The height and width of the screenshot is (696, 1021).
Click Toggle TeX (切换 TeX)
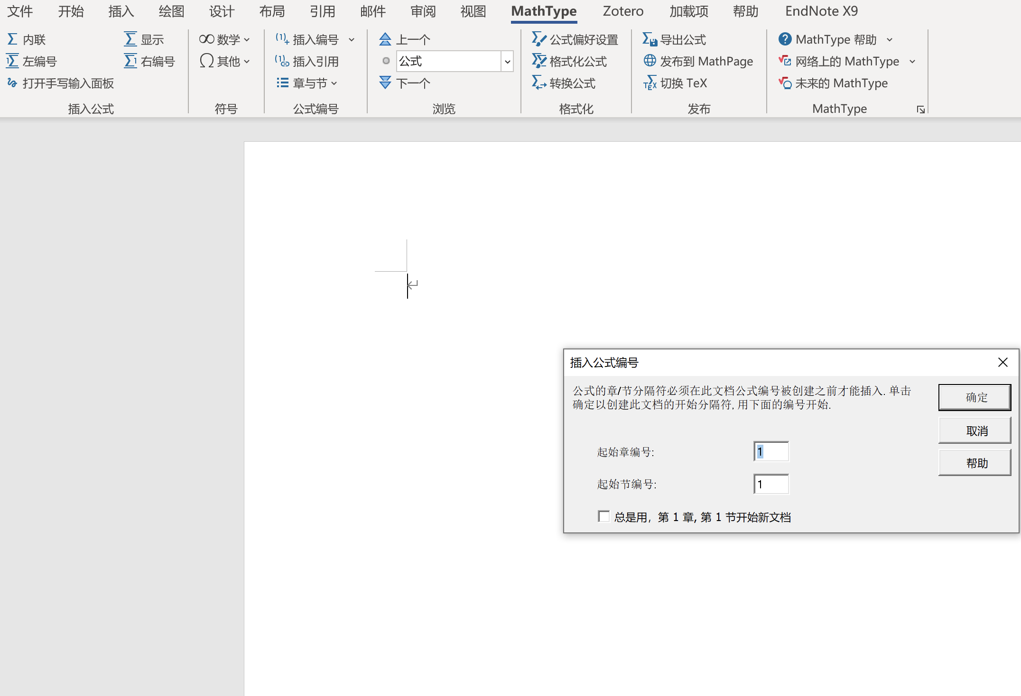click(x=675, y=83)
